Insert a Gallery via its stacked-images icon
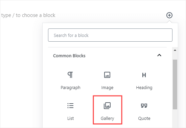 click(x=107, y=106)
